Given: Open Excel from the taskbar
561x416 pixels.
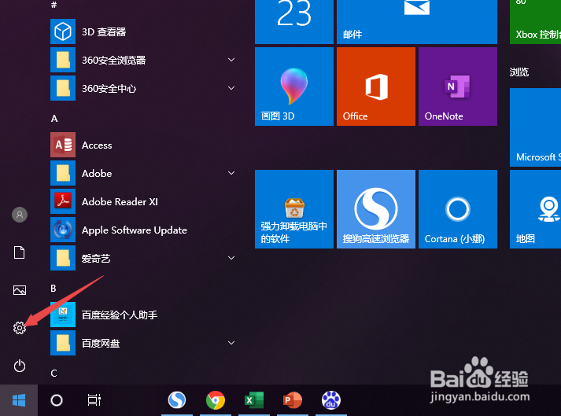Looking at the screenshot, I should (254, 400).
